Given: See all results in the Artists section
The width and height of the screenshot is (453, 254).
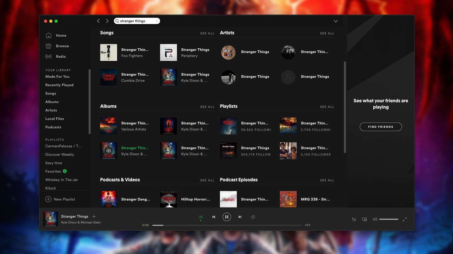Looking at the screenshot, I should [327, 34].
